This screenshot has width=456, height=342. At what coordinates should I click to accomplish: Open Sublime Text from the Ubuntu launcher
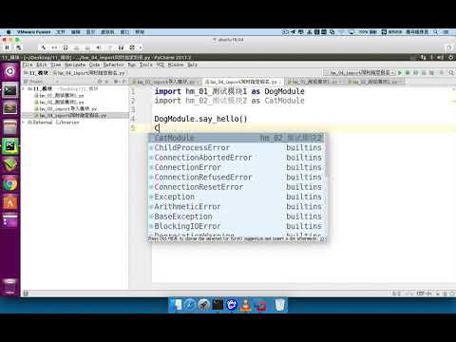tap(10, 109)
